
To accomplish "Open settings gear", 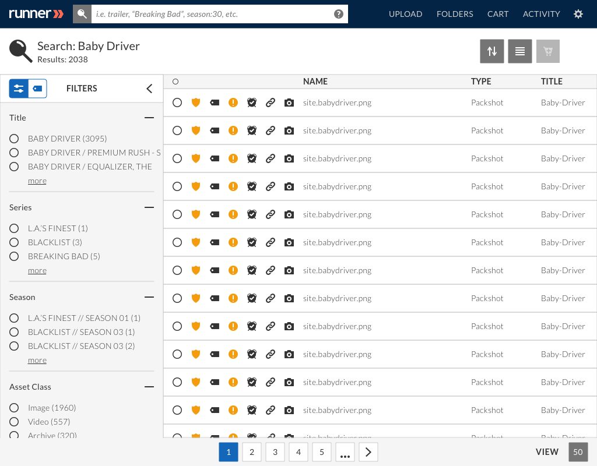I will click(x=578, y=14).
